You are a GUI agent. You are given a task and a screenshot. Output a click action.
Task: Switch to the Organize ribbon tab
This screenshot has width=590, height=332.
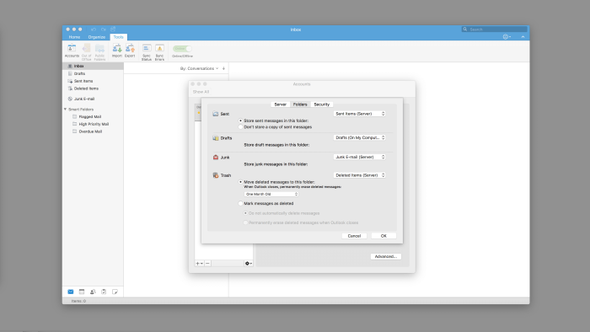click(97, 37)
